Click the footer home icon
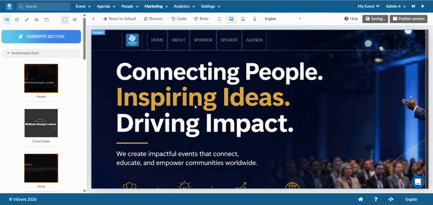The height and width of the screenshot is (205, 433). coord(360,199)
